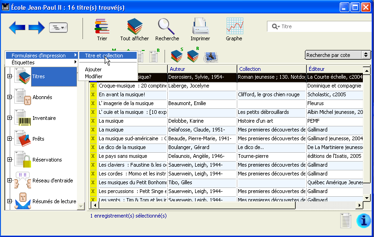Image resolution: width=374 pixels, height=237 pixels.
Task: Open the Recherche par cote dropdown
Action: pos(338,55)
